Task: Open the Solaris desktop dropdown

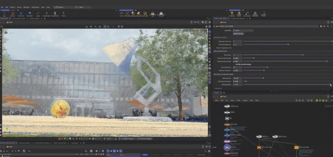Action: [x=64, y=7]
